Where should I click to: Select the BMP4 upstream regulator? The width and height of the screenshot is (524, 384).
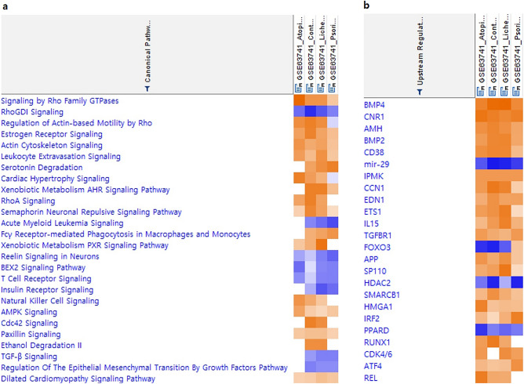pyautogui.click(x=374, y=105)
